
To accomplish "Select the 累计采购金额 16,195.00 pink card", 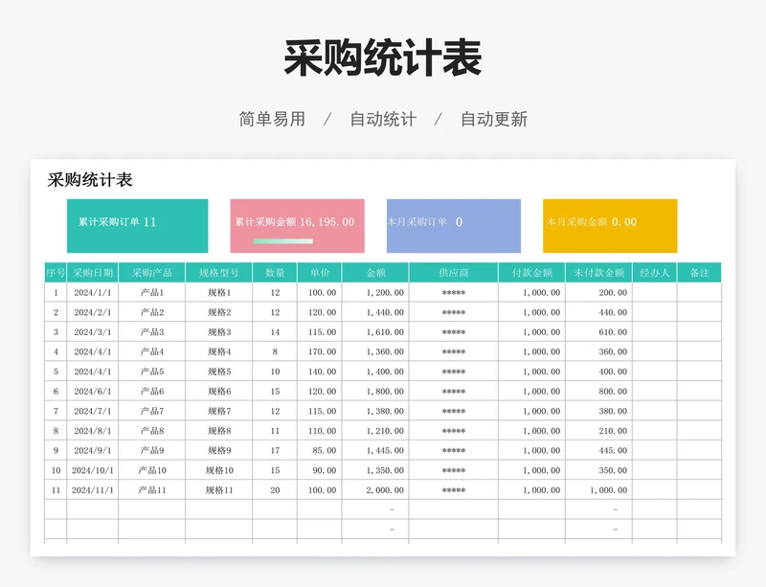I will 297,226.
